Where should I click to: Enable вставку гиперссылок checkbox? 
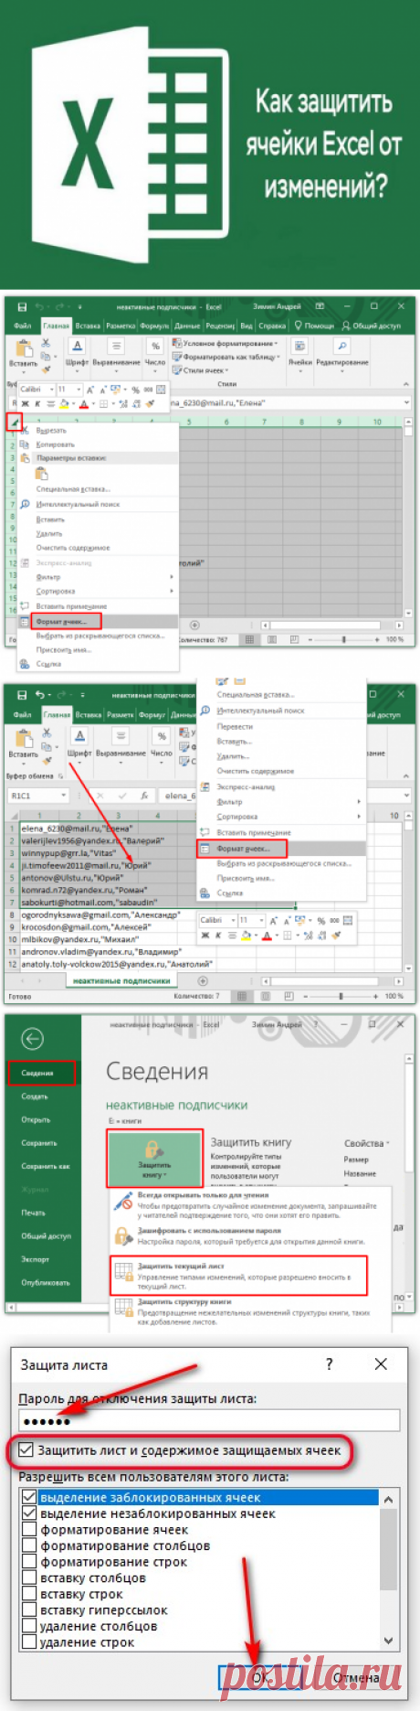pyautogui.click(x=29, y=1609)
